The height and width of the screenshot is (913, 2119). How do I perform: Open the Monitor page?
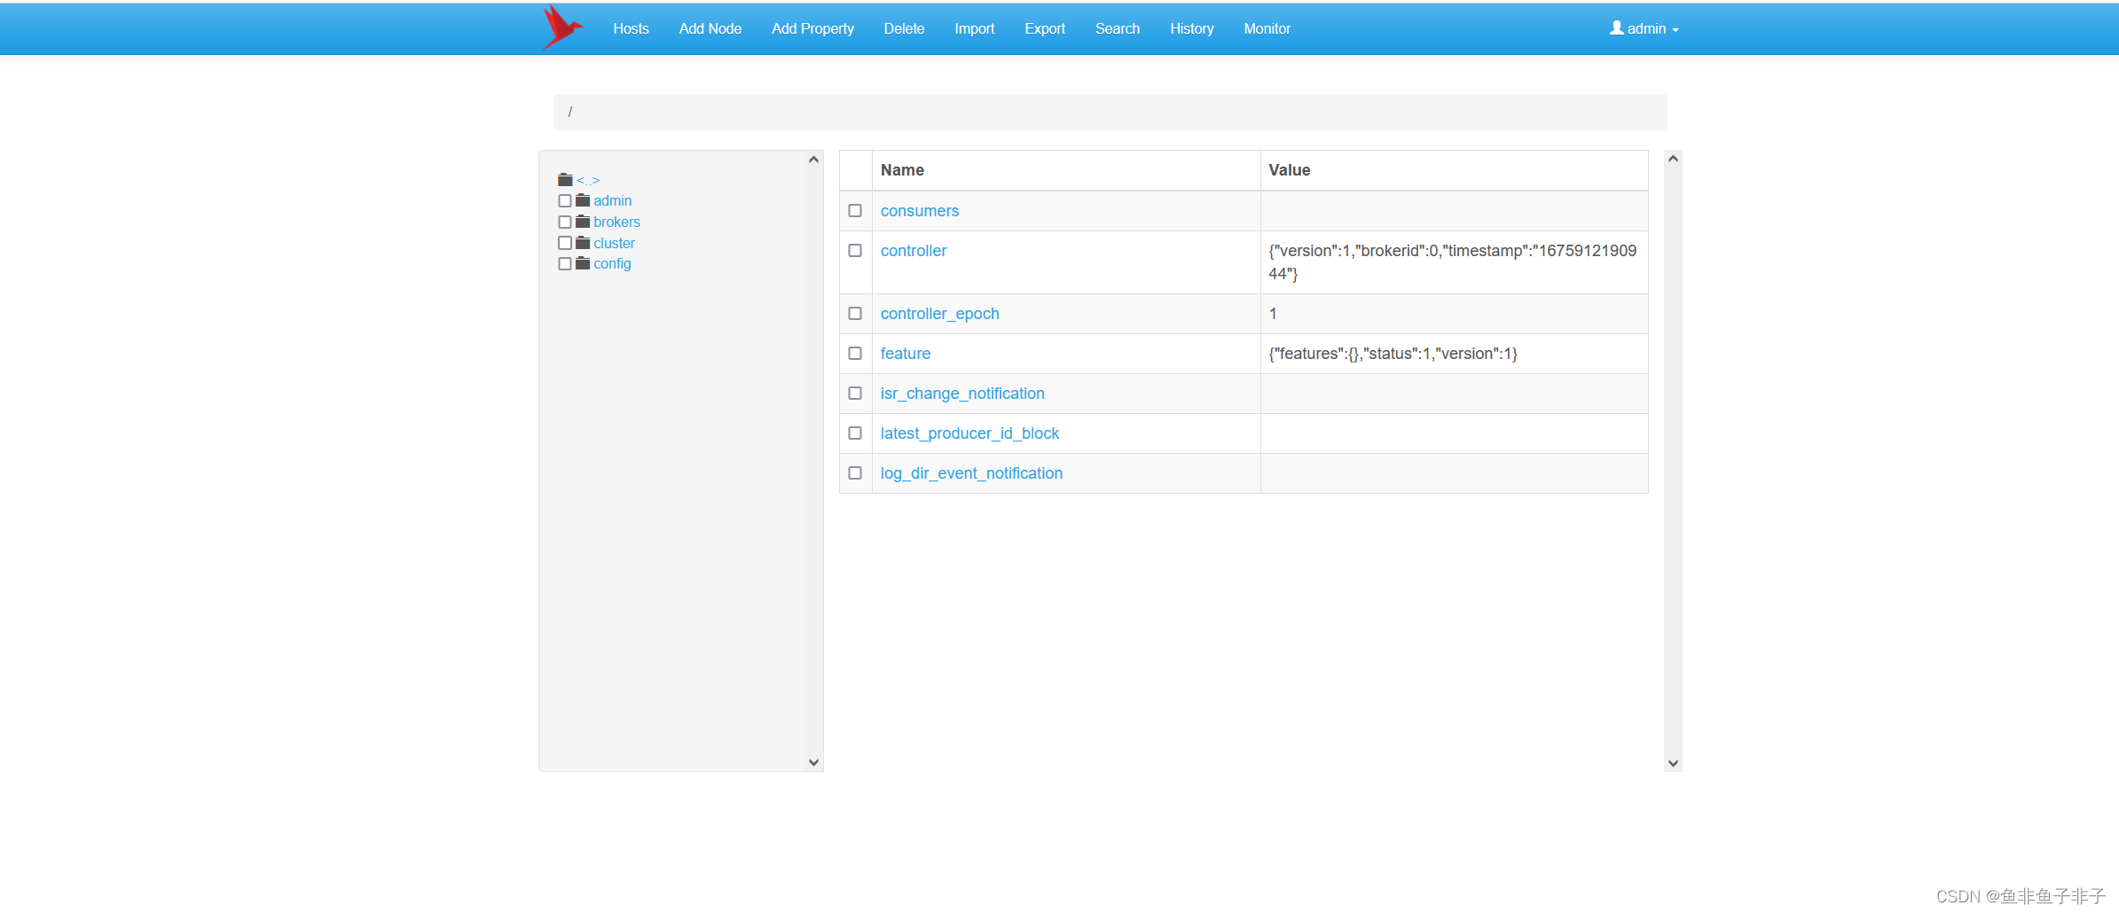[x=1267, y=28]
